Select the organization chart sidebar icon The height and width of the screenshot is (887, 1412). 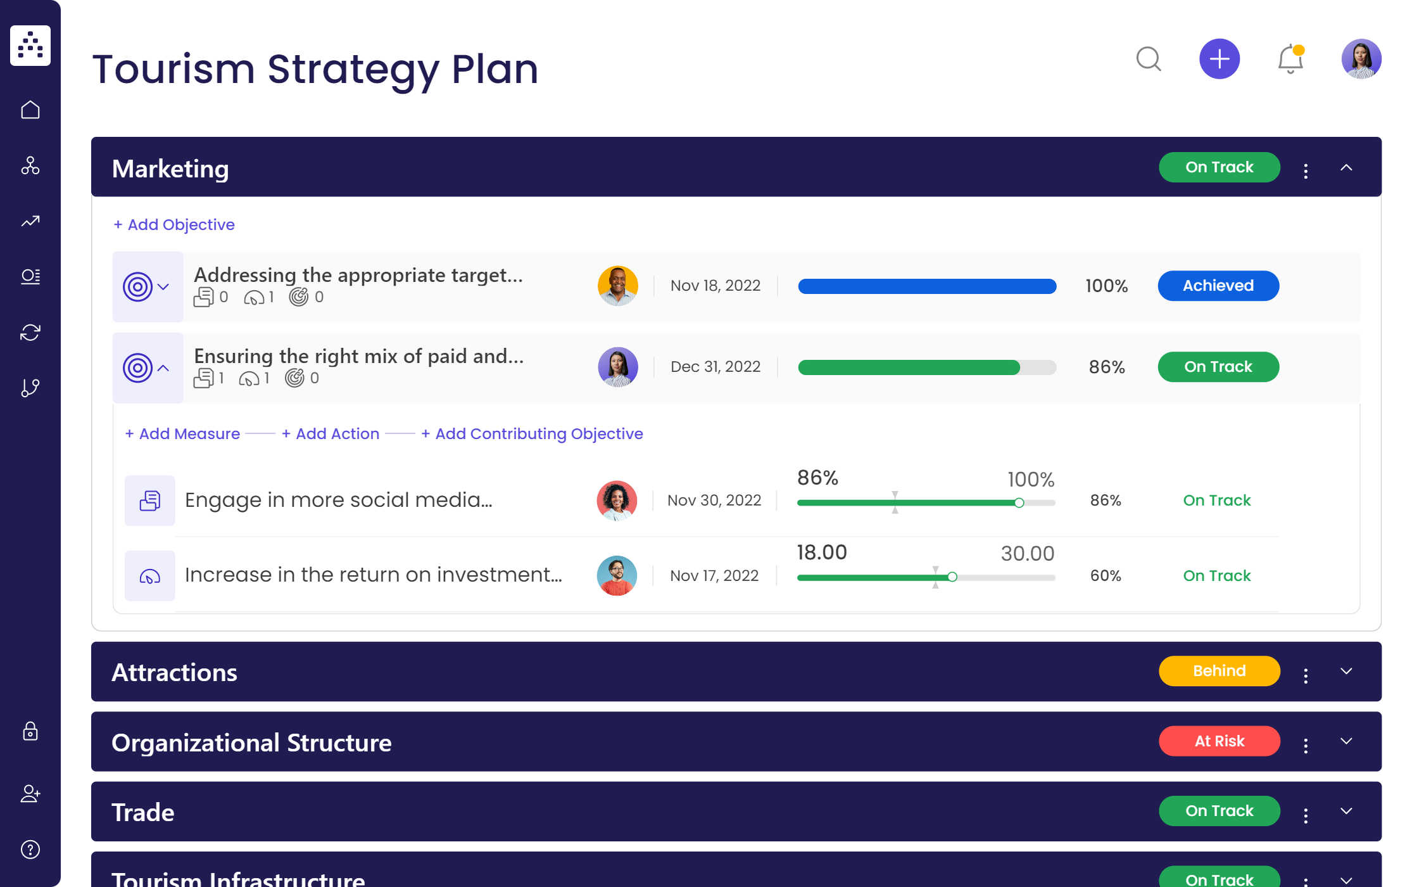[30, 167]
